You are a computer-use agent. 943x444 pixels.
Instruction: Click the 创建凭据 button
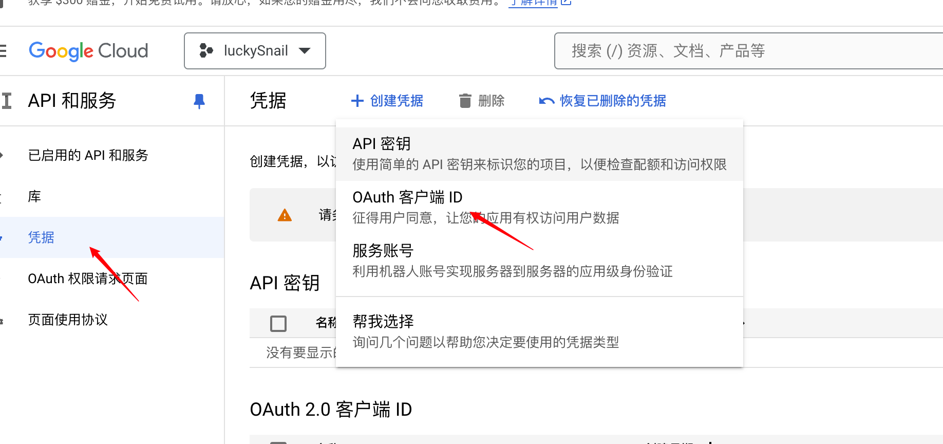[x=387, y=101]
